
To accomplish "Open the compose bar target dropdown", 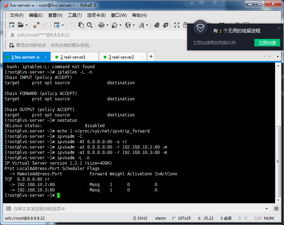I will 266,209.
